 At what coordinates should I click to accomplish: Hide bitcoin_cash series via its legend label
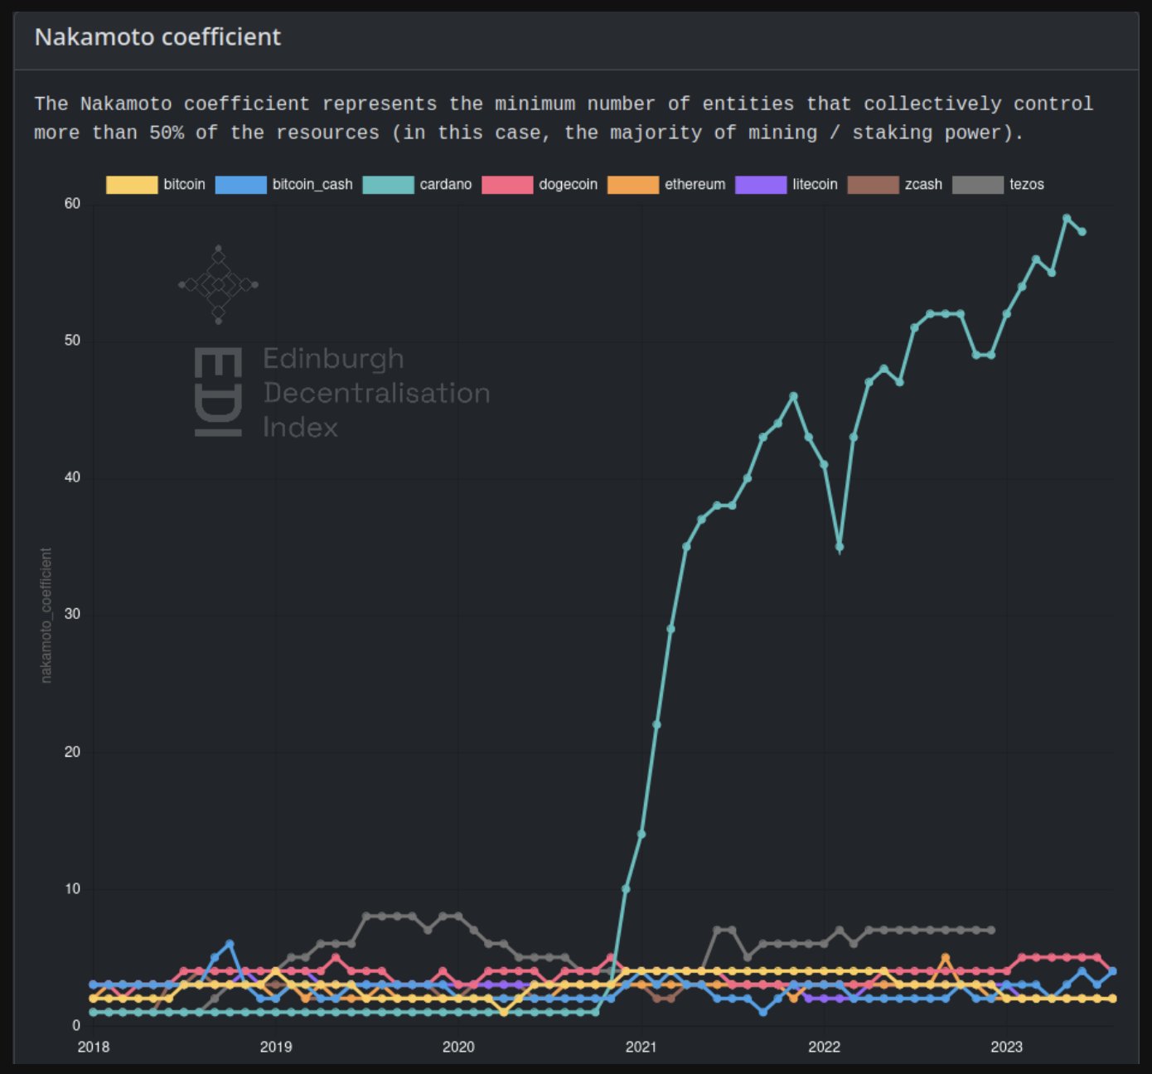312,184
